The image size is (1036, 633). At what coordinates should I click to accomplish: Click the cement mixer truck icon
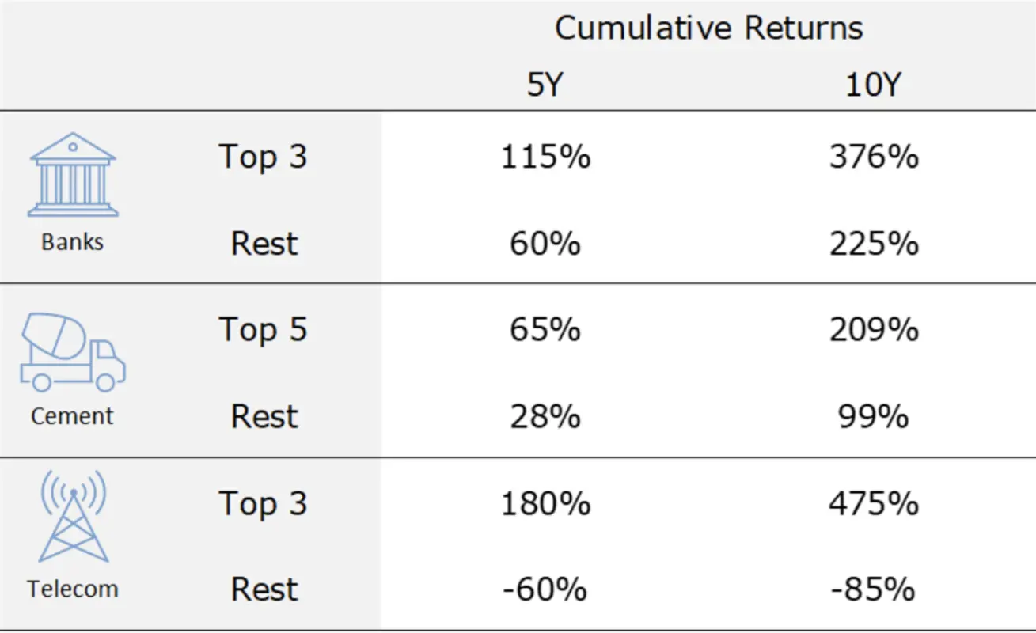click(73, 351)
